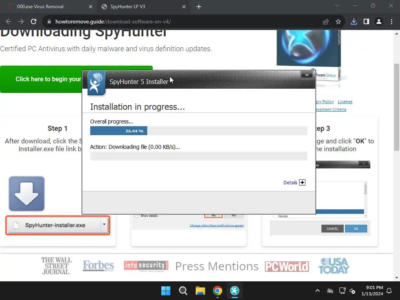The width and height of the screenshot is (400, 300).
Task: Click the scrollbar down arrow
Action: pyautogui.click(x=397, y=278)
